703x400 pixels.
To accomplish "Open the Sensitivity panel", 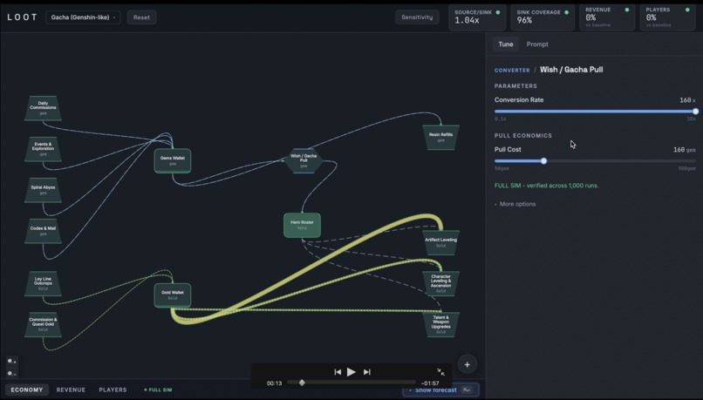I will point(417,17).
